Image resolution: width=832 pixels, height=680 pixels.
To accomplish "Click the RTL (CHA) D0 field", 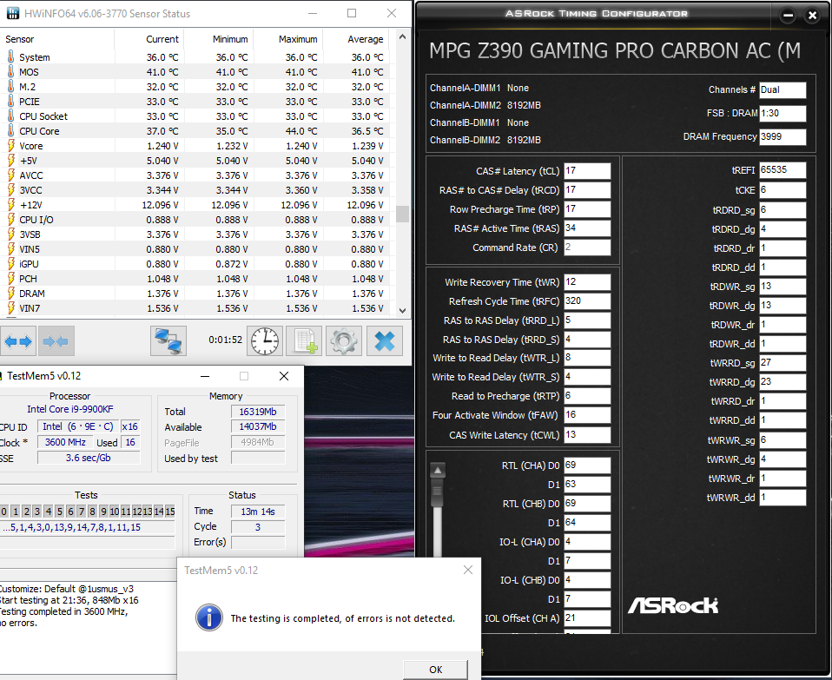I will click(x=587, y=465).
